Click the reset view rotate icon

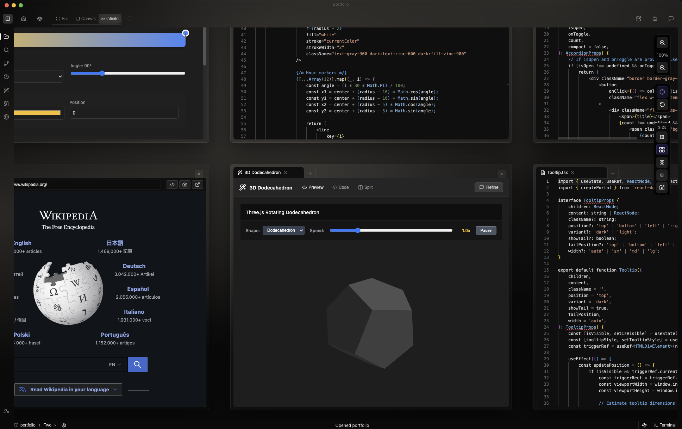tap(662, 105)
